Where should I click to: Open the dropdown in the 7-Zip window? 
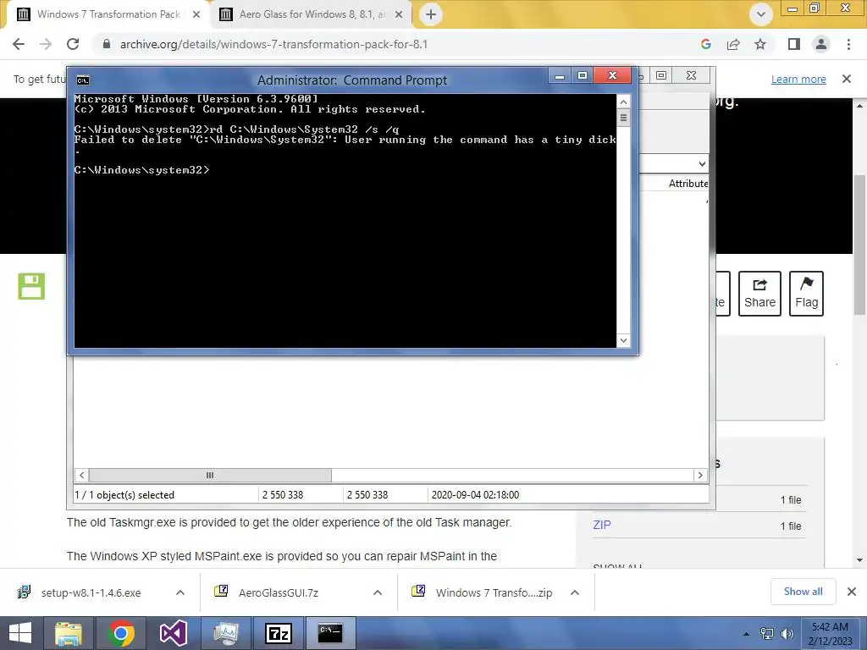[x=702, y=164]
